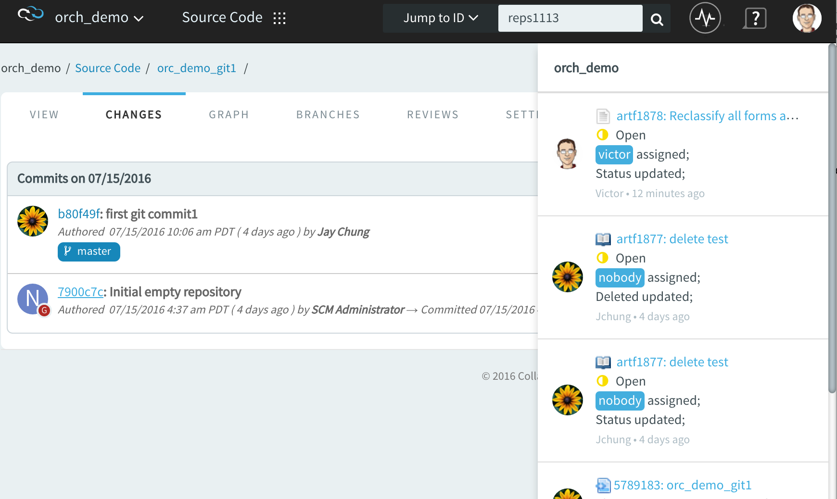
Task: Click 'Victor • 12 minutes ago' timestamp
Action: click(650, 193)
